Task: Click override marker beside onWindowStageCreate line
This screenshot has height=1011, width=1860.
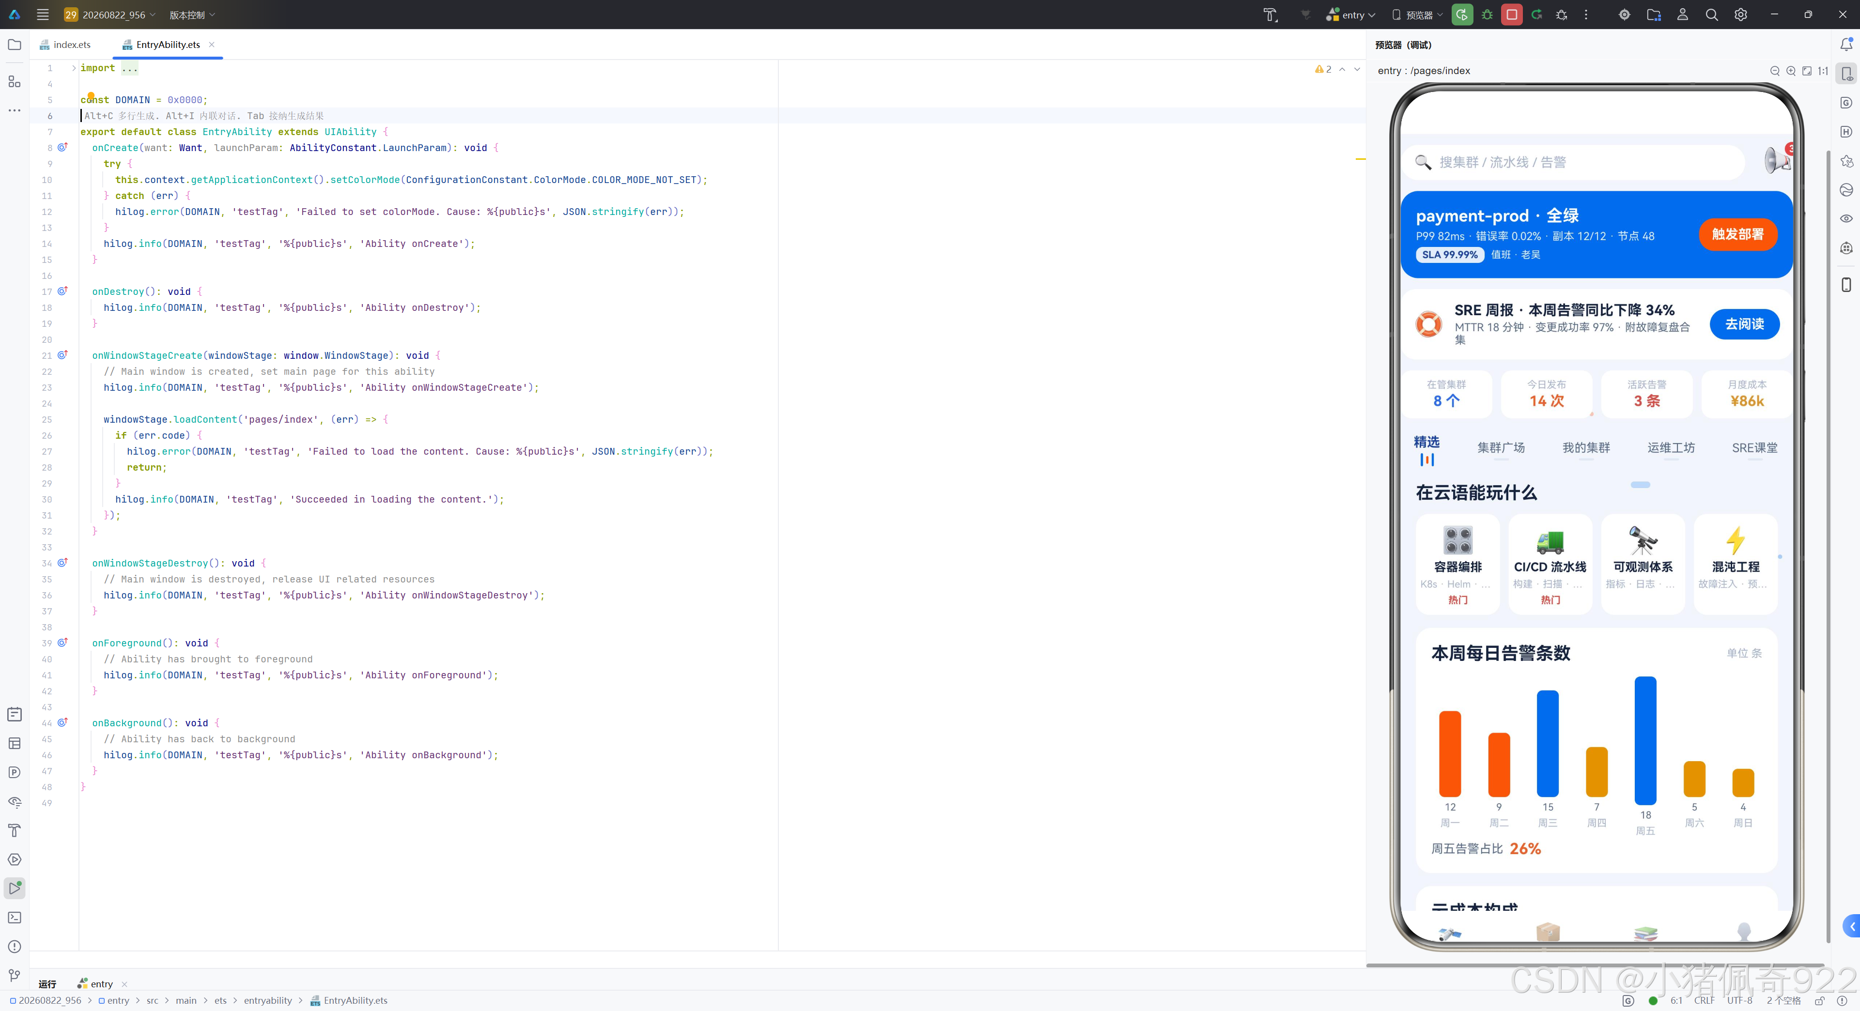Action: (63, 355)
